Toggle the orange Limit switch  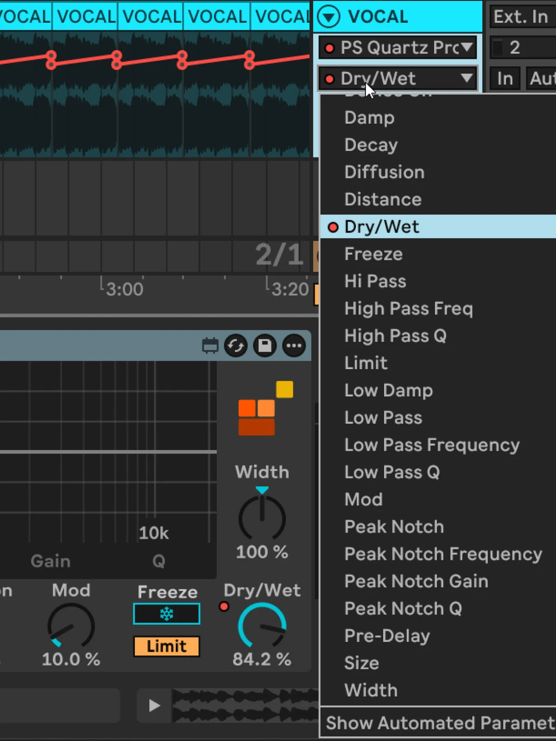(x=166, y=646)
